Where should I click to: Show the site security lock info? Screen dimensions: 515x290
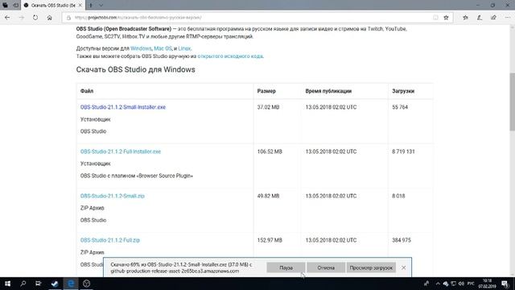coord(68,18)
